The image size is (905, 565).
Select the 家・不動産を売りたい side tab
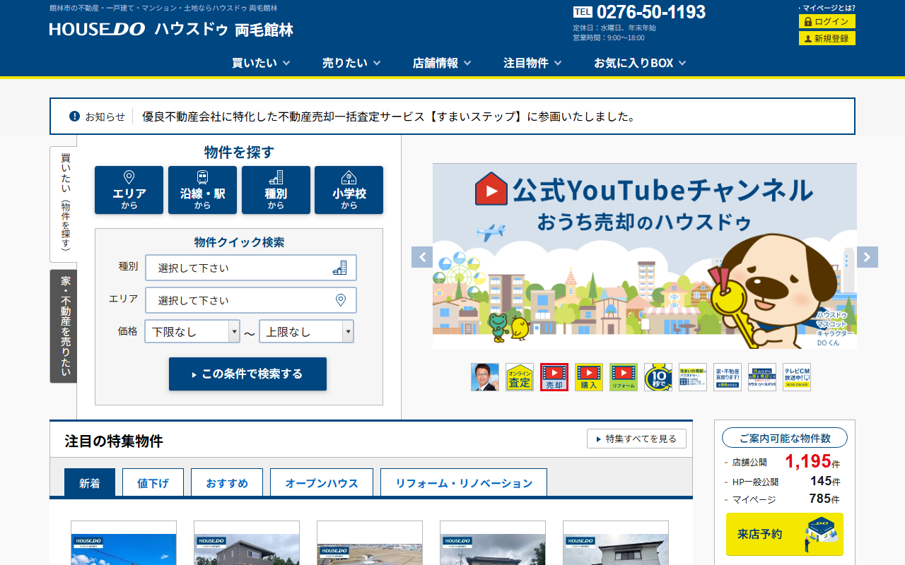pyautogui.click(x=64, y=326)
